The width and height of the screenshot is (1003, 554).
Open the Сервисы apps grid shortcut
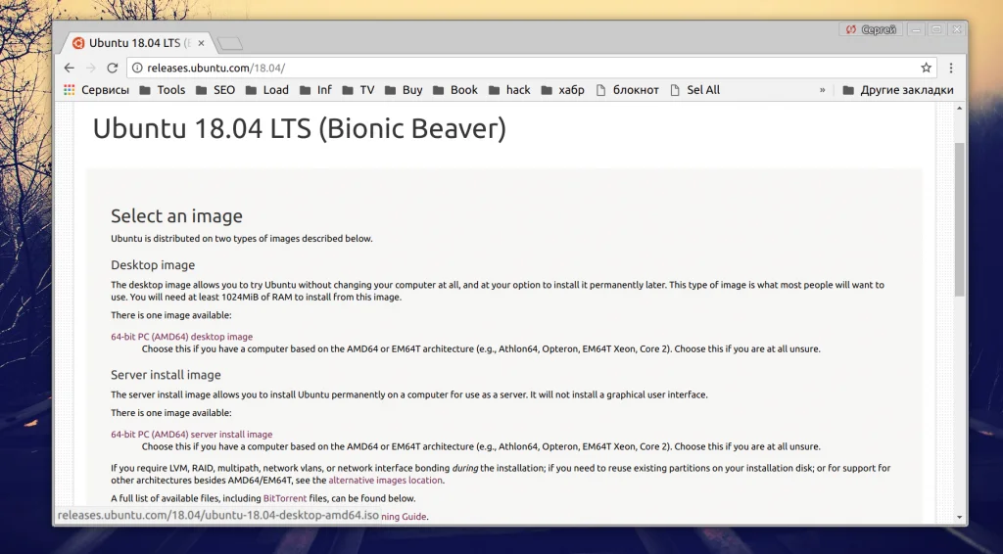[x=96, y=90]
